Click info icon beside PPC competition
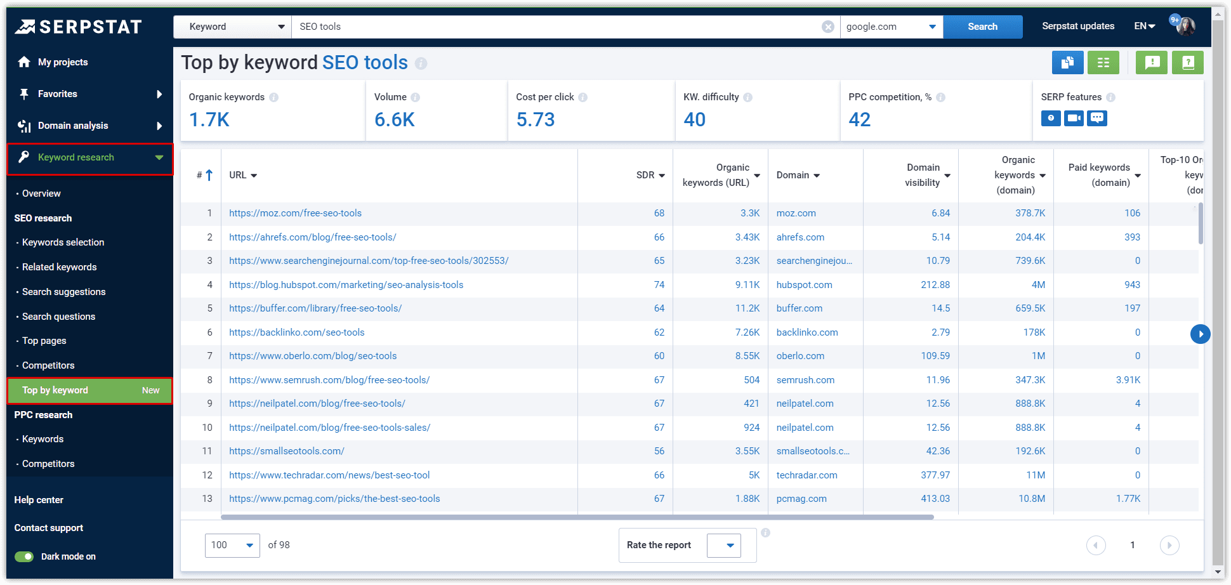Image resolution: width=1231 pixels, height=585 pixels. tap(940, 97)
